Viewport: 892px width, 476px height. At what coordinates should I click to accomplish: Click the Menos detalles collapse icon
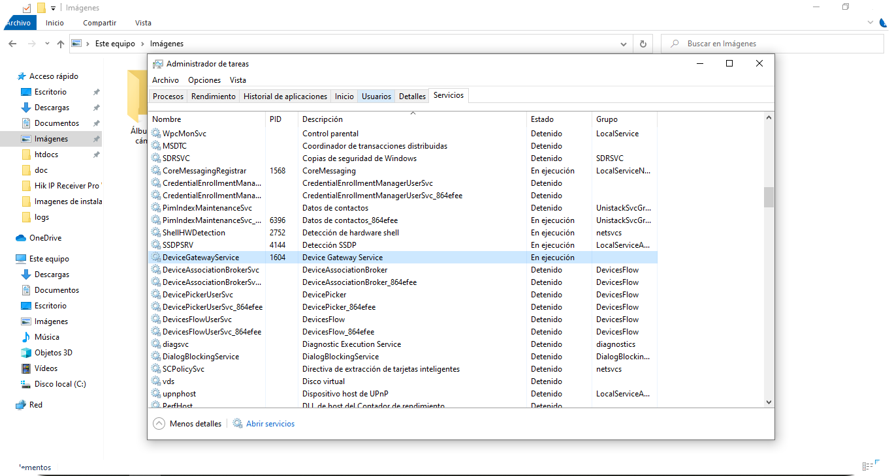coord(159,424)
